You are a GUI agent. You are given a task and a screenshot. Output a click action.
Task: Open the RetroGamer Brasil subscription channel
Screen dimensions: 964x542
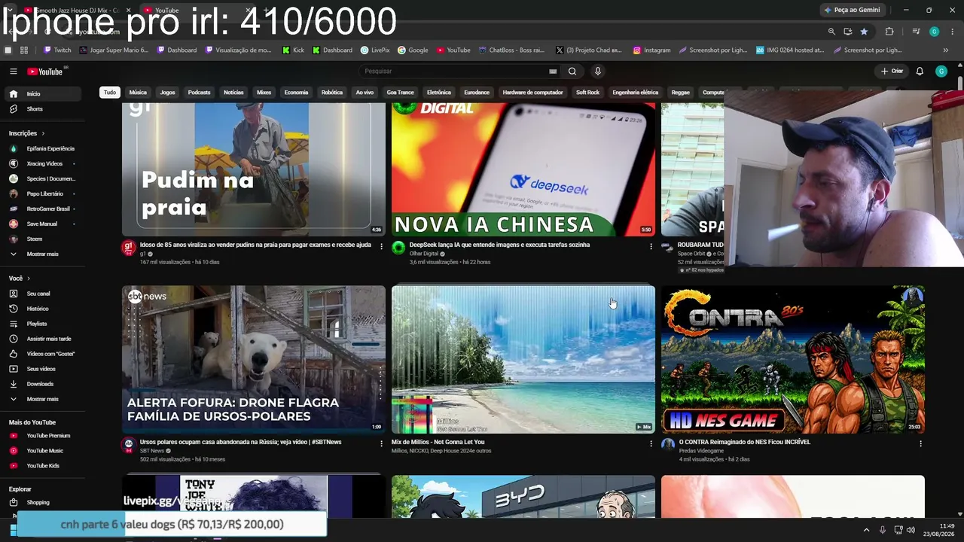coord(41,209)
